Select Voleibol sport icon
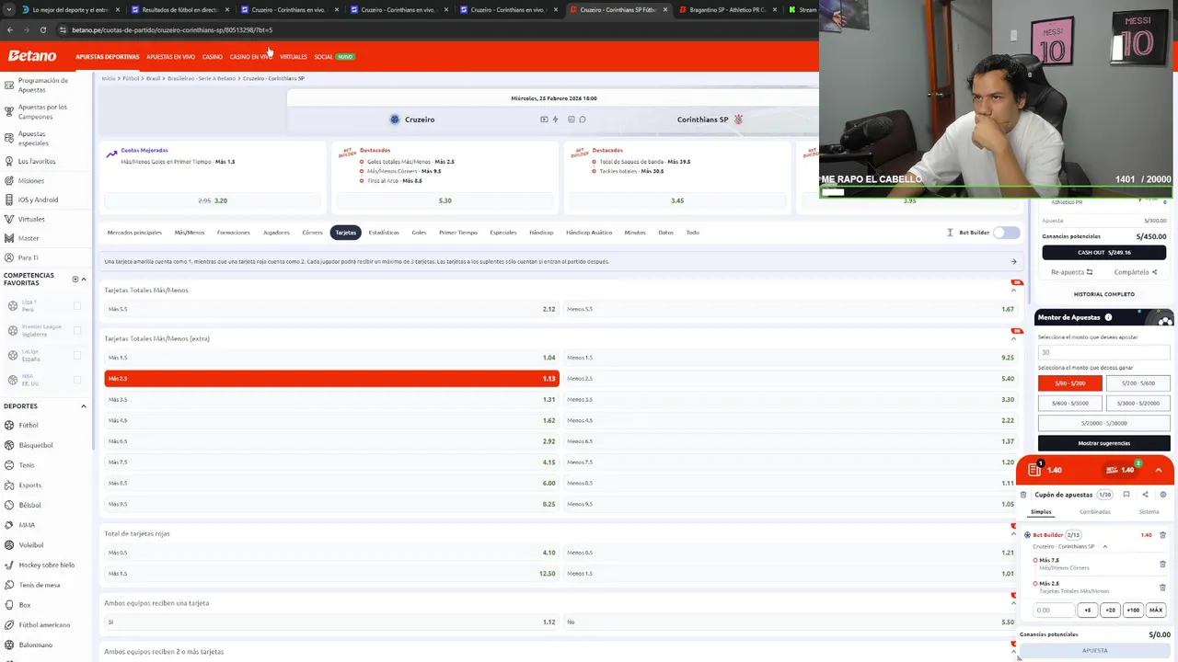 (8, 545)
